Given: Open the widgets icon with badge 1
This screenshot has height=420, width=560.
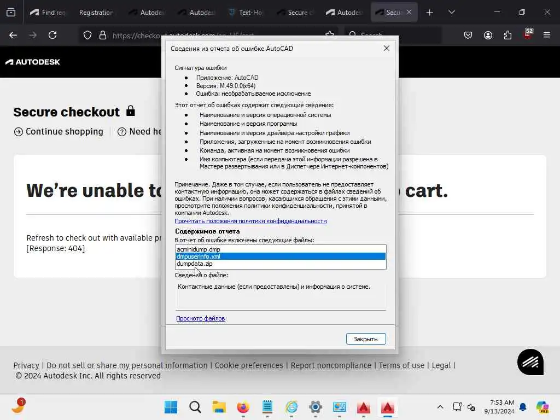Looking at the screenshot, I should tap(18, 406).
